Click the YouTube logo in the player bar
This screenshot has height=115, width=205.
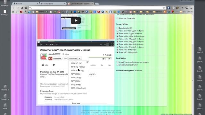point(106,44)
